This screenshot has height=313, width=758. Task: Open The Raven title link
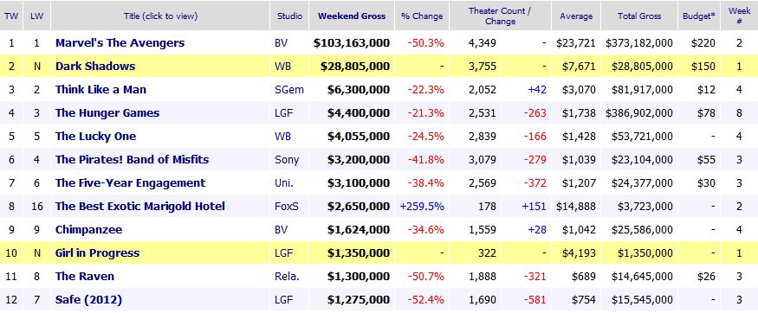point(85,277)
